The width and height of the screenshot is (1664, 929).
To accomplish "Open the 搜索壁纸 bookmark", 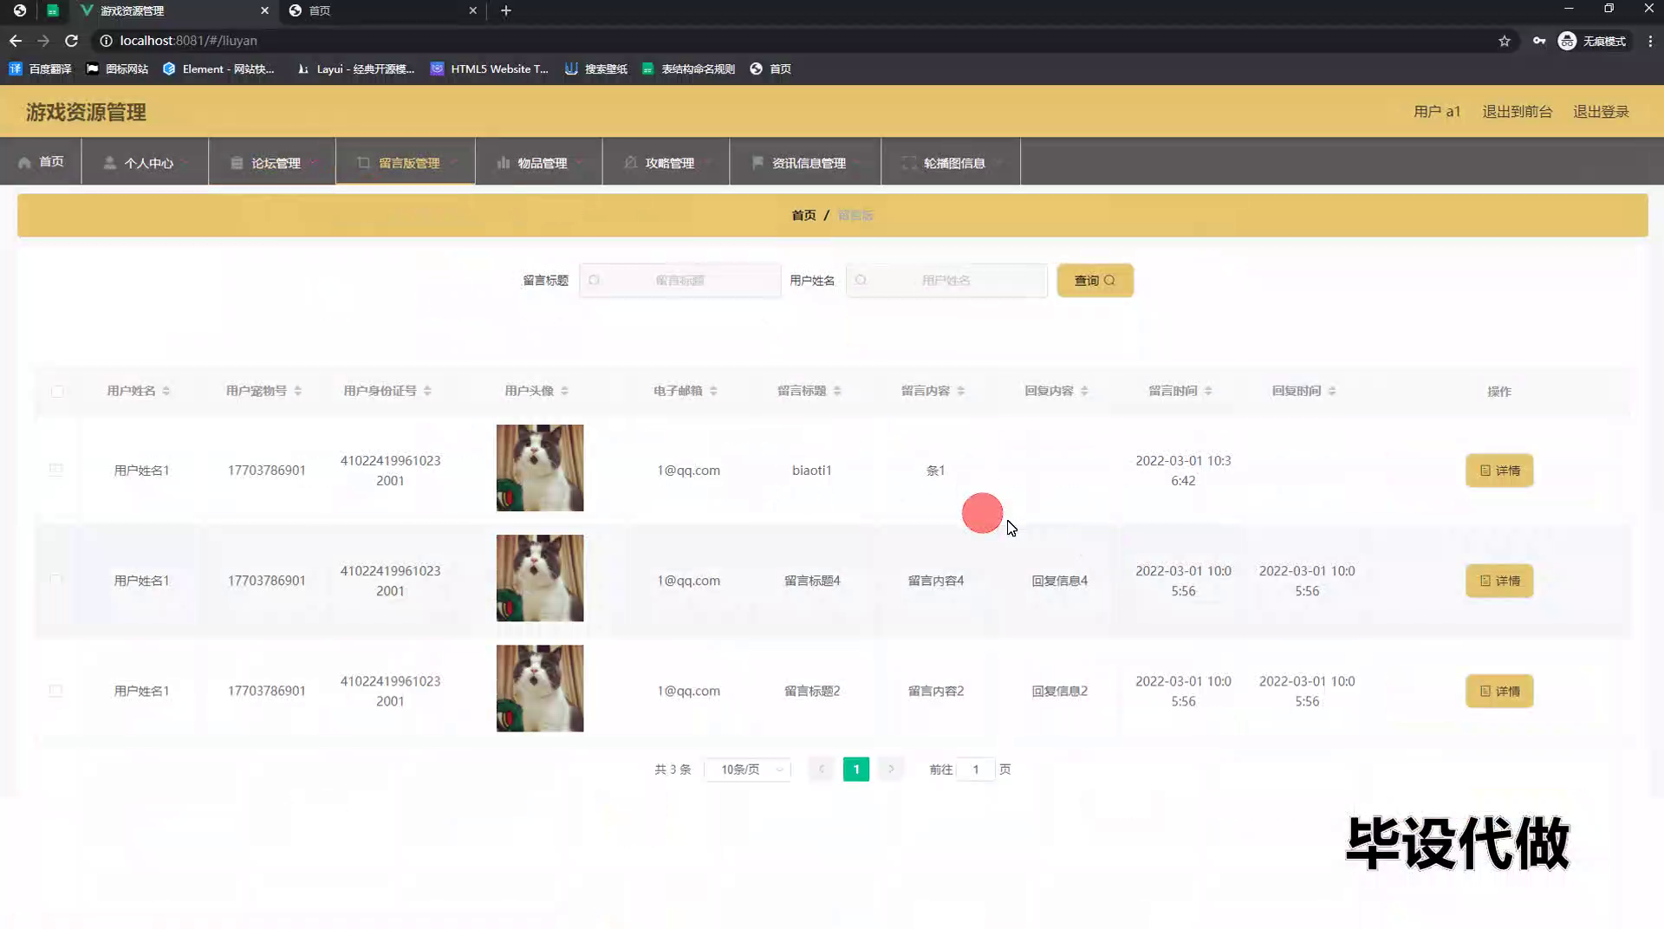I will (x=596, y=68).
